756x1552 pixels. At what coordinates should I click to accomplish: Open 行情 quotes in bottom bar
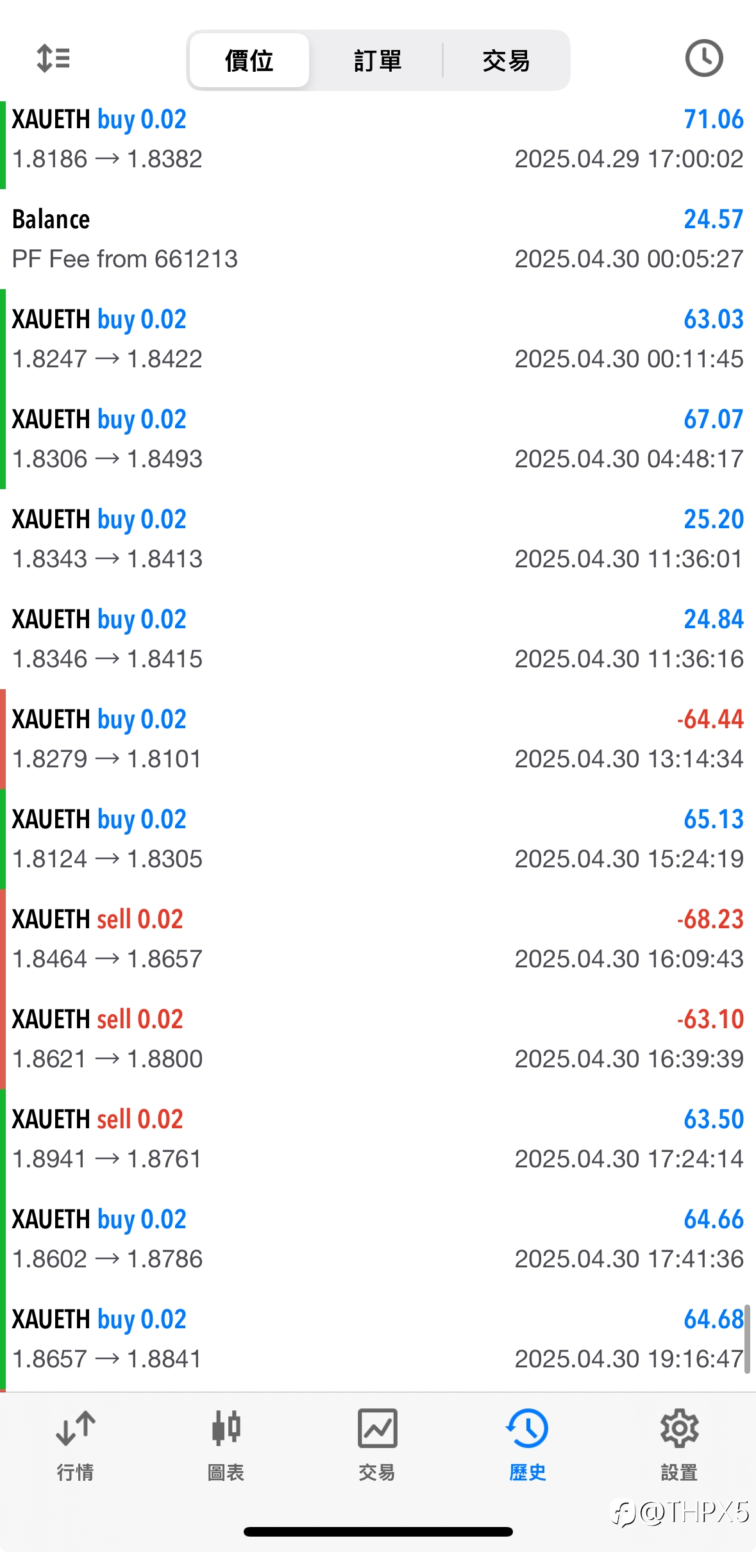coord(76,1445)
